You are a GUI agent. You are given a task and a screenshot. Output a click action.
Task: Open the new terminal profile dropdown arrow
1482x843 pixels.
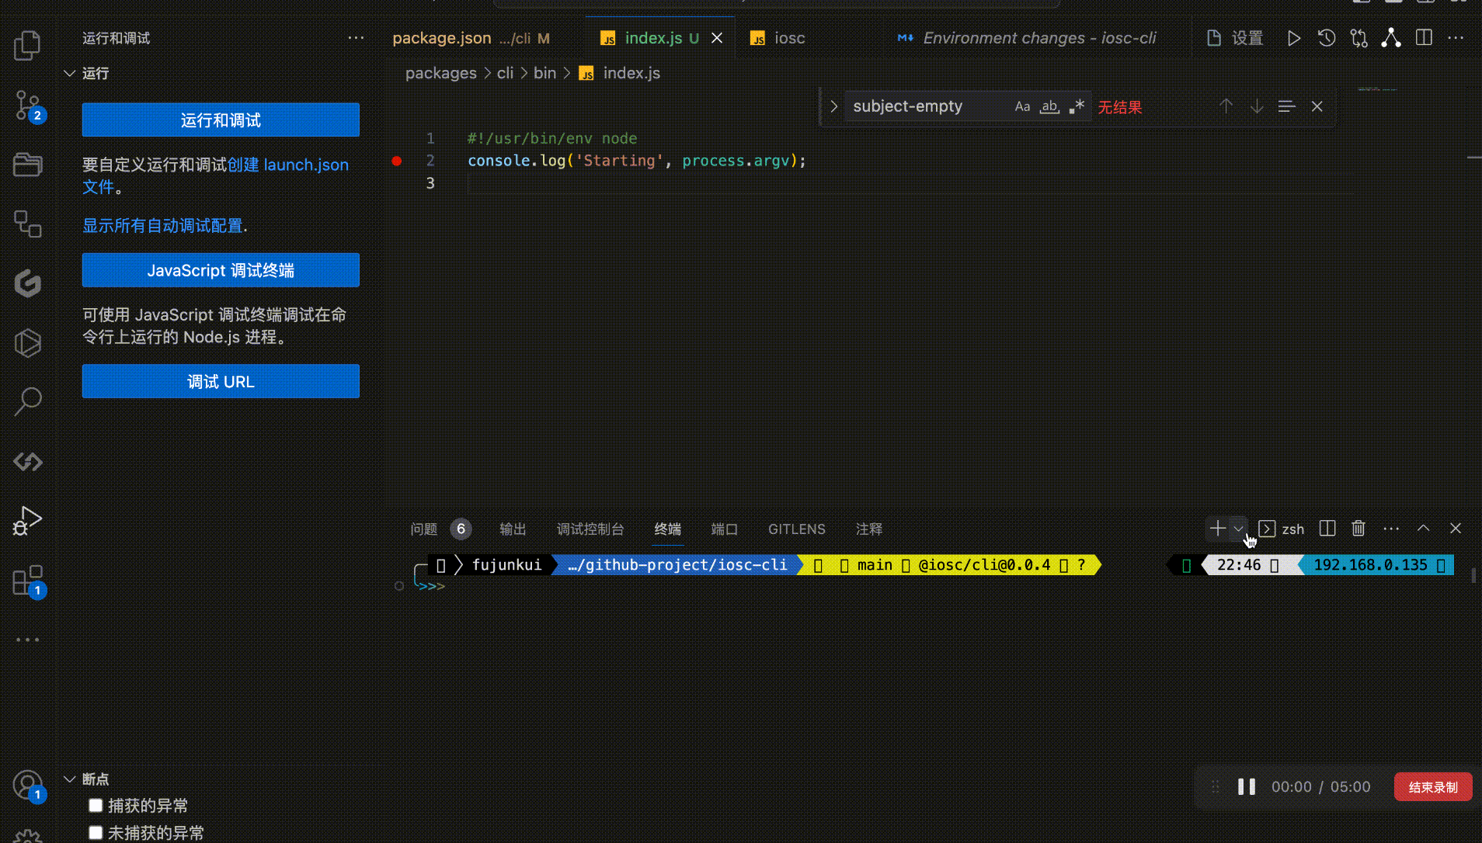[x=1238, y=529]
